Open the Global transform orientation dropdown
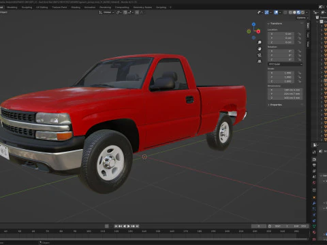Viewport: 327px width, 245px height. [106, 12]
